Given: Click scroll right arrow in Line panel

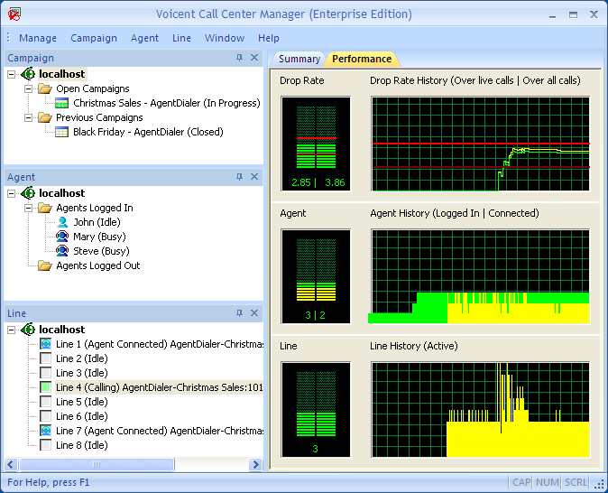Looking at the screenshot, I should coord(255,464).
